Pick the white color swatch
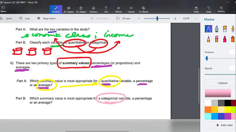The height and width of the screenshot is (132, 236). pyautogui.click(x=208, y=103)
